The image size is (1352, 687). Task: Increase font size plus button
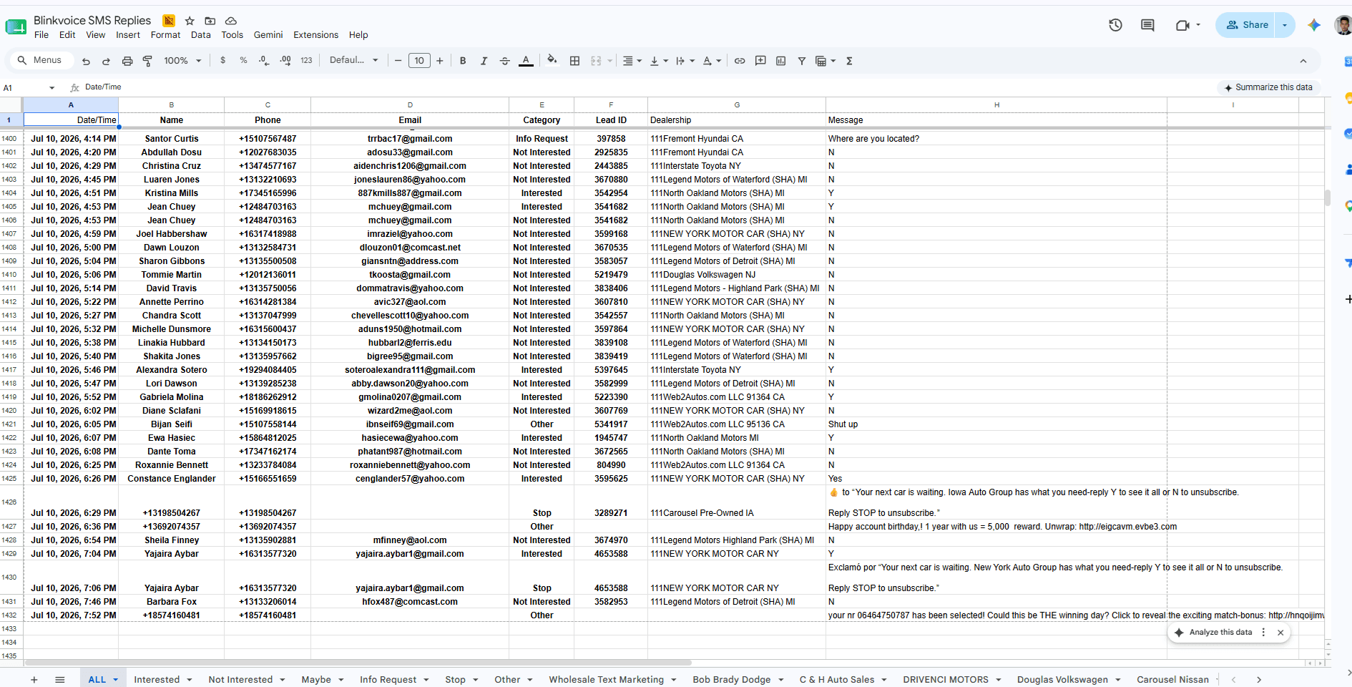tap(440, 61)
